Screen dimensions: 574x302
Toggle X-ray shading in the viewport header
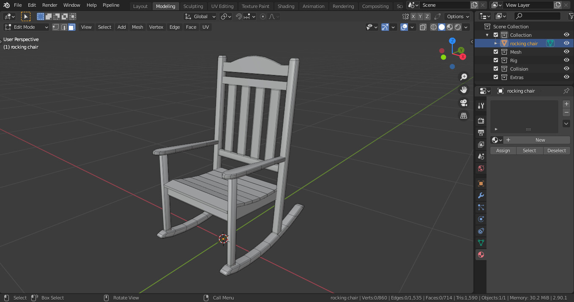click(423, 27)
